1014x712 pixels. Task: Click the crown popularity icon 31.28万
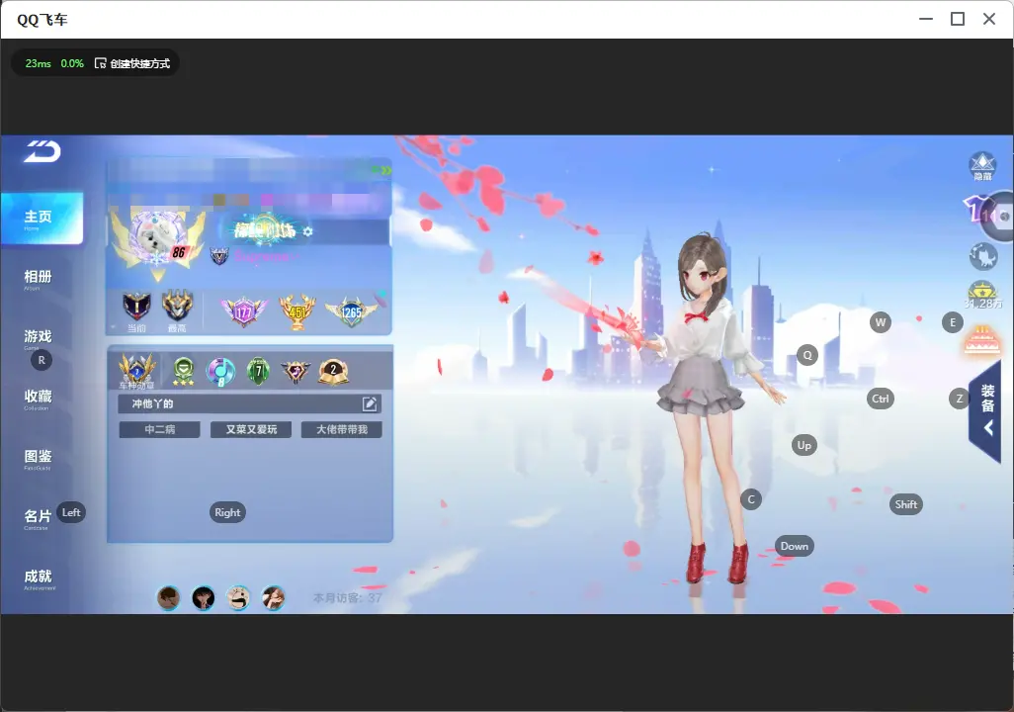click(982, 295)
